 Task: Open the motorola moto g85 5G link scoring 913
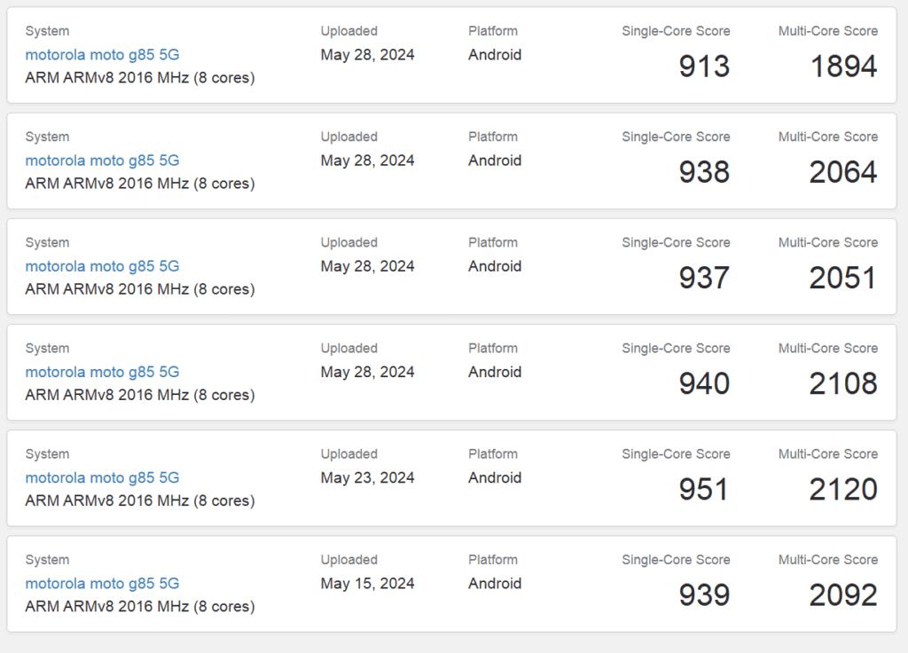(102, 54)
